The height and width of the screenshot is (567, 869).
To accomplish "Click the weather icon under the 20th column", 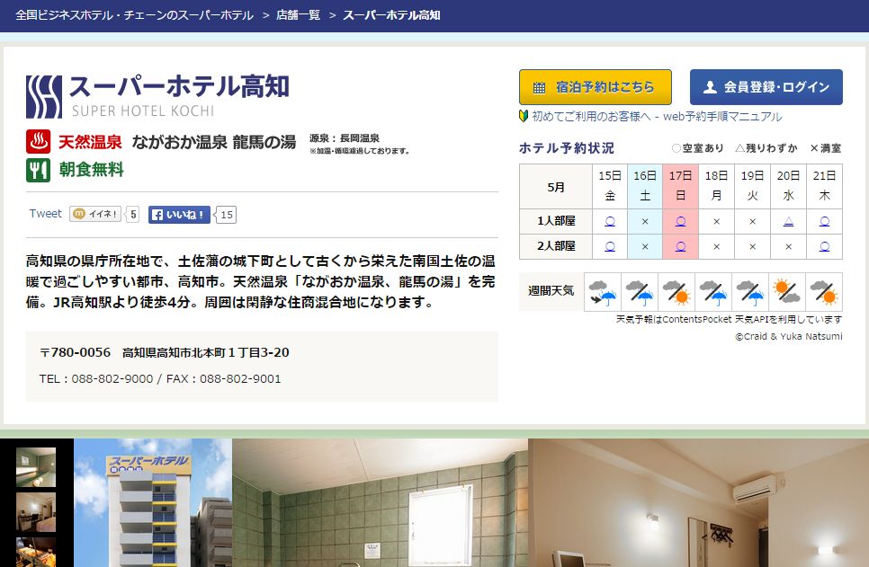I will pos(787,292).
